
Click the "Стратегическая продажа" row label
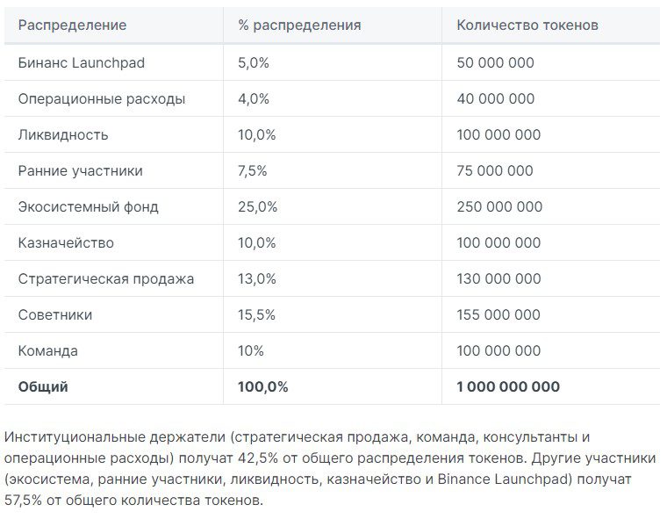[x=106, y=279]
